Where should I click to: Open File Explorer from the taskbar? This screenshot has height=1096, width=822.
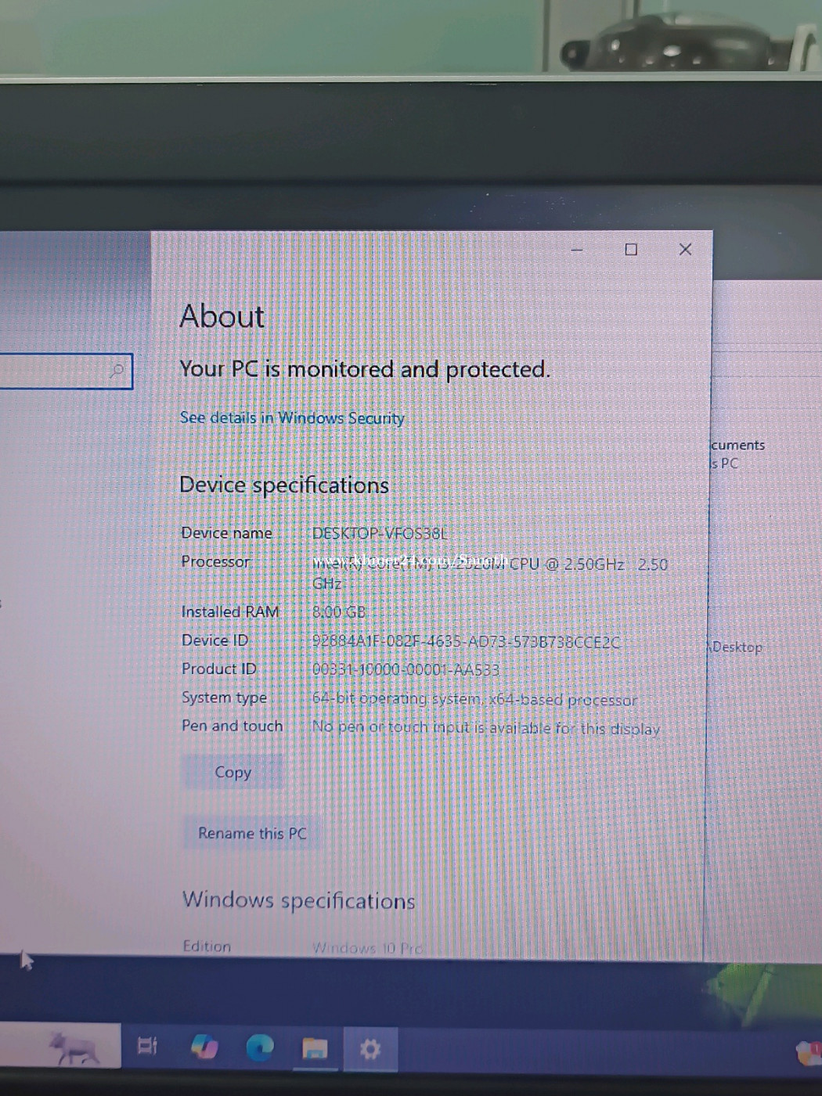pos(315,1048)
